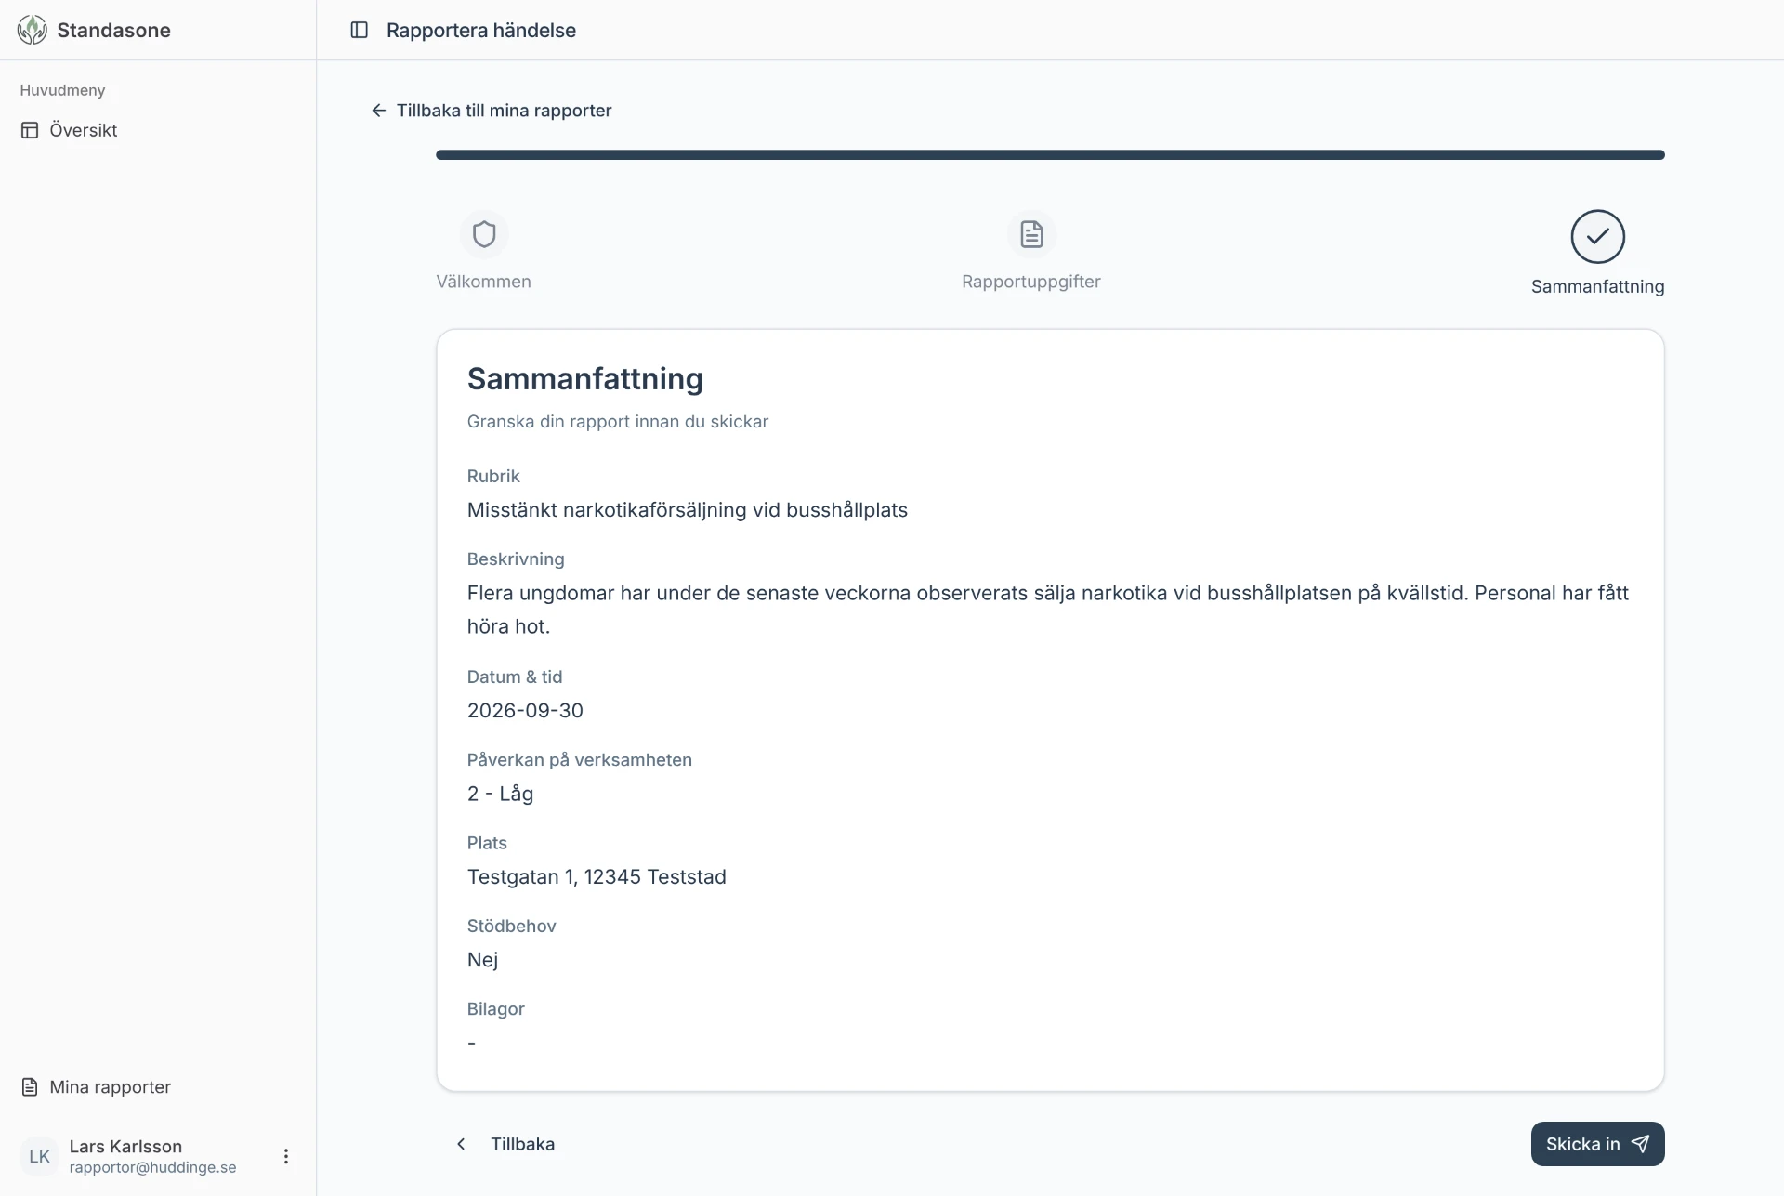Click the rapportor@huddinge.se email text
The height and width of the screenshot is (1196, 1784).
click(153, 1167)
